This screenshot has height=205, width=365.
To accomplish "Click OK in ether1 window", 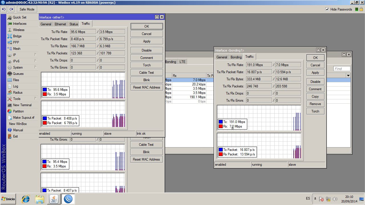I will (147, 26).
